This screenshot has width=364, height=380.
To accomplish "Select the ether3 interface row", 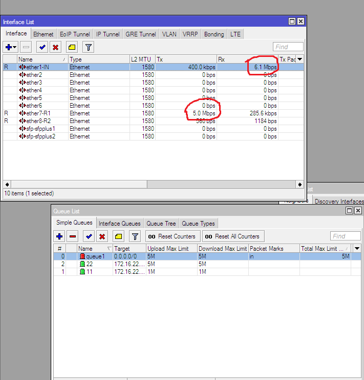I will pyautogui.click(x=154, y=83).
